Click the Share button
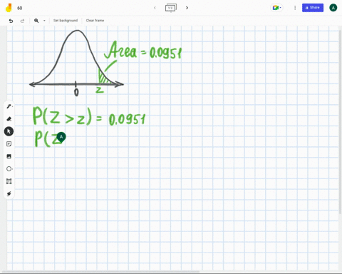 [313, 8]
